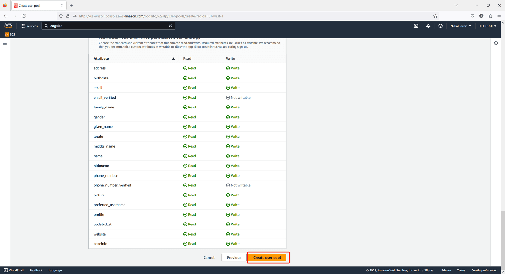505x274 pixels.
Task: Open CloudShell icon in top navigation
Action: [416, 26]
